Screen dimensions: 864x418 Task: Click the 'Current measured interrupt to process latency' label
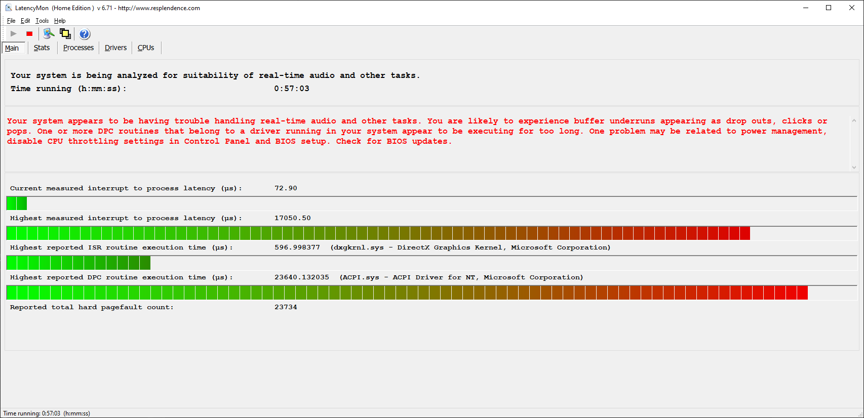coord(126,188)
